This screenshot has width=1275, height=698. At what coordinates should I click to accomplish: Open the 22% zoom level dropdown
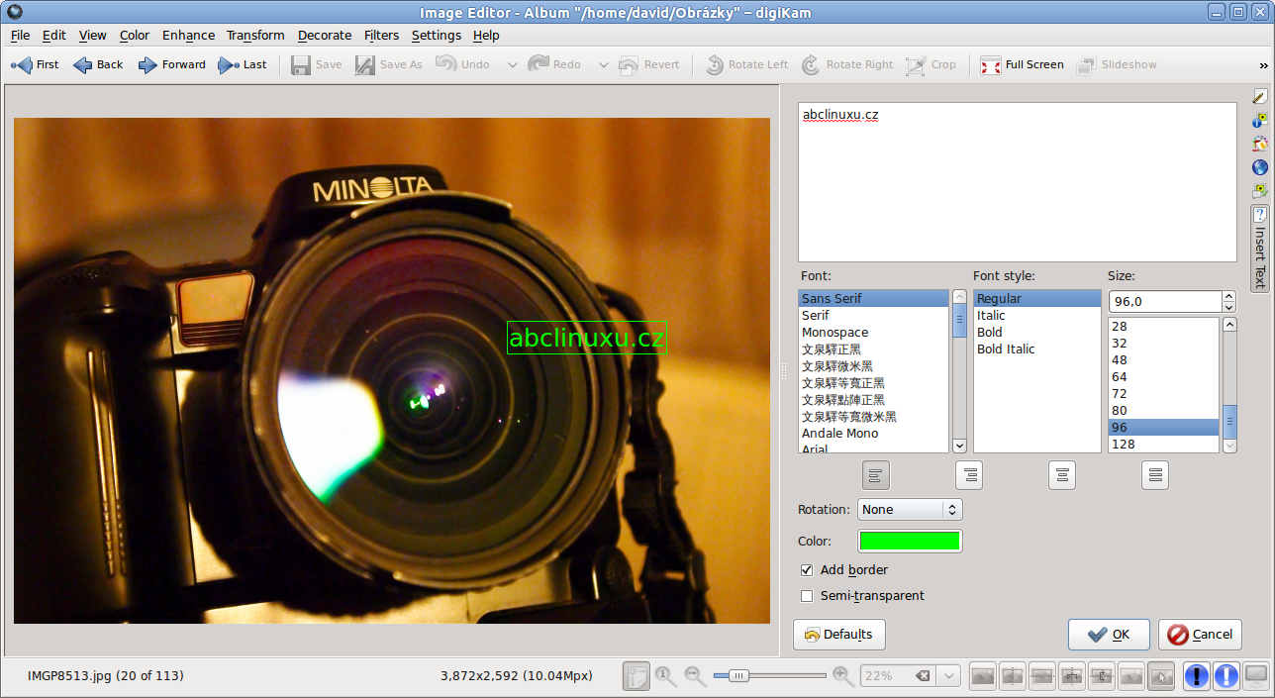pos(949,676)
